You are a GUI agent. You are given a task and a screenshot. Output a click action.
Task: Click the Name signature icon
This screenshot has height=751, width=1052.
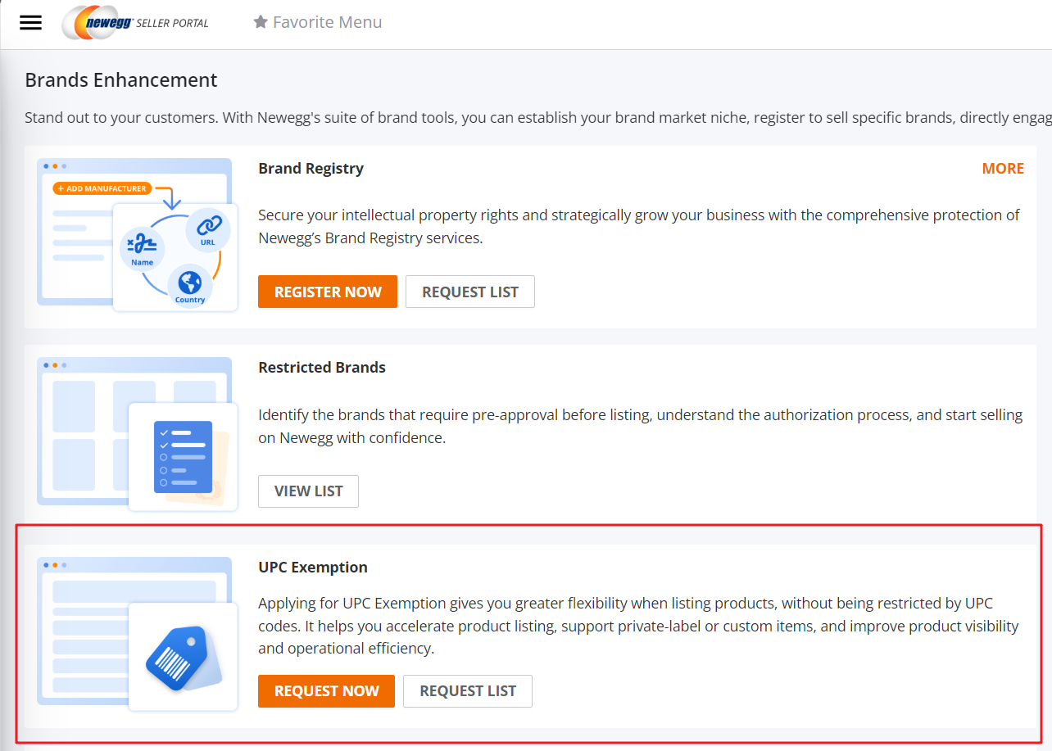pos(143,247)
